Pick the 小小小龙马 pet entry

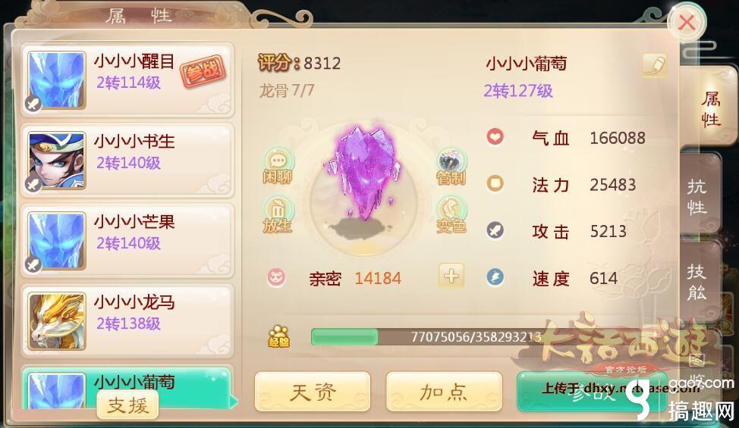click(127, 321)
